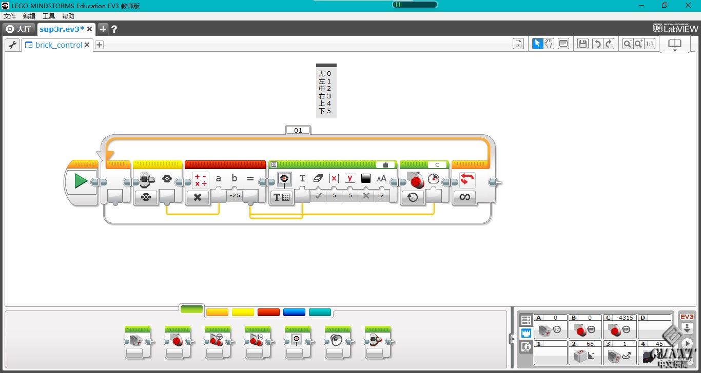Open the program list document icon
This screenshot has height=373, width=701.
[518, 44]
